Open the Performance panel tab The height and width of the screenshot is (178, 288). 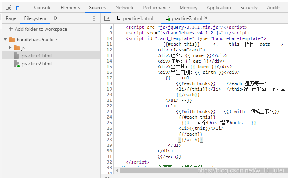[156, 8]
